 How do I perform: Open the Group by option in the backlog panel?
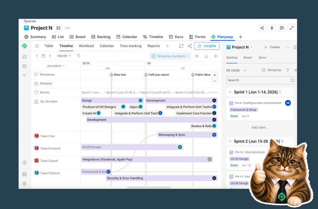point(271,70)
